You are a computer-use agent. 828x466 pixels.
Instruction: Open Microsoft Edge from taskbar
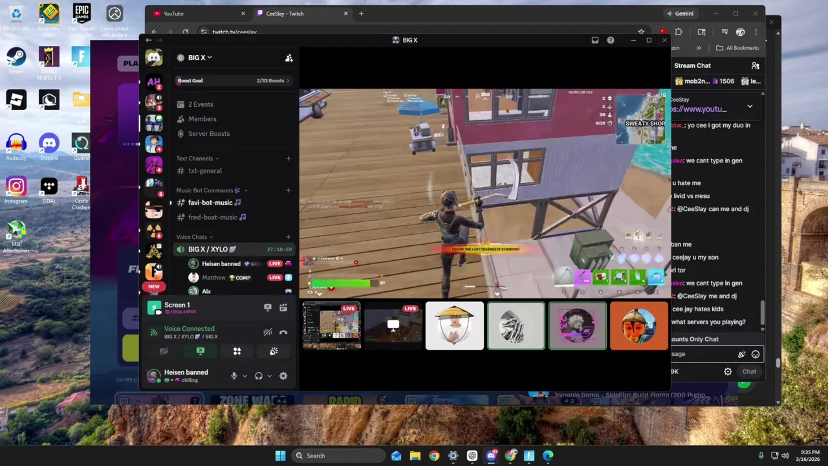tap(549, 456)
